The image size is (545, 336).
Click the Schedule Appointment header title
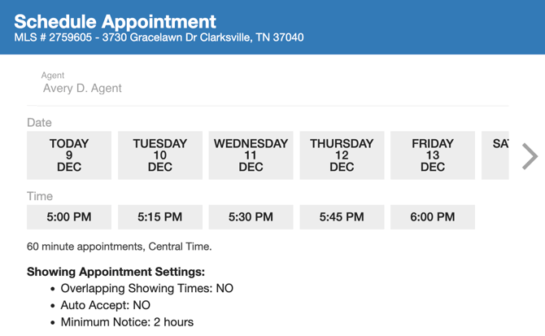pos(116,21)
